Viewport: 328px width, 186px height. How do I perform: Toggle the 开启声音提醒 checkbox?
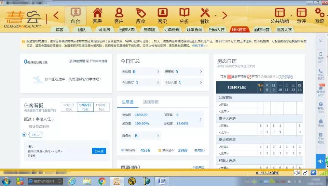[x=87, y=61]
